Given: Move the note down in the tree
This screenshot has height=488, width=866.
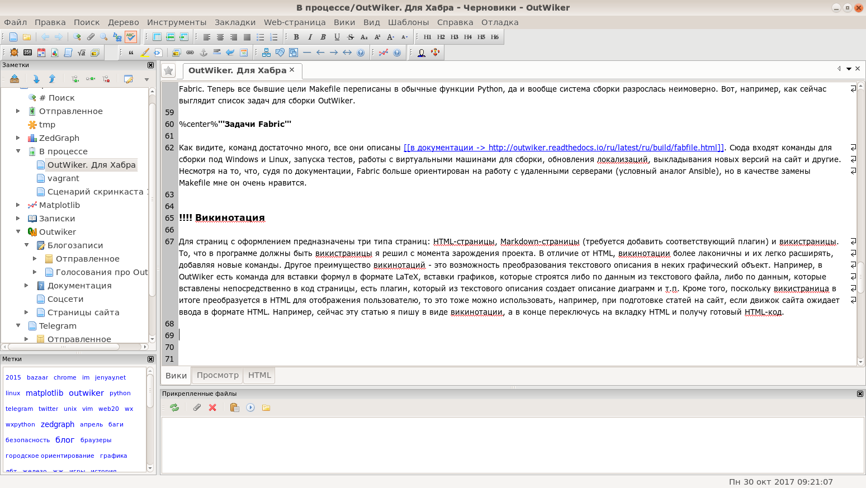Looking at the screenshot, I should click(36, 79).
